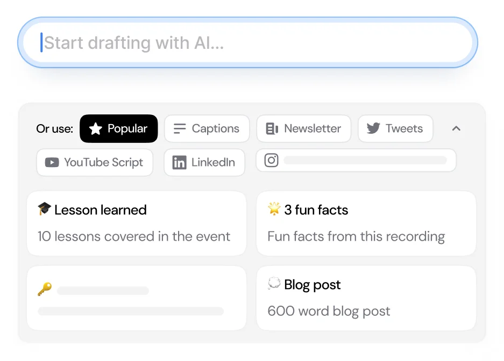Select the Blog post 600 word template
The height and width of the screenshot is (361, 504).
click(x=366, y=298)
